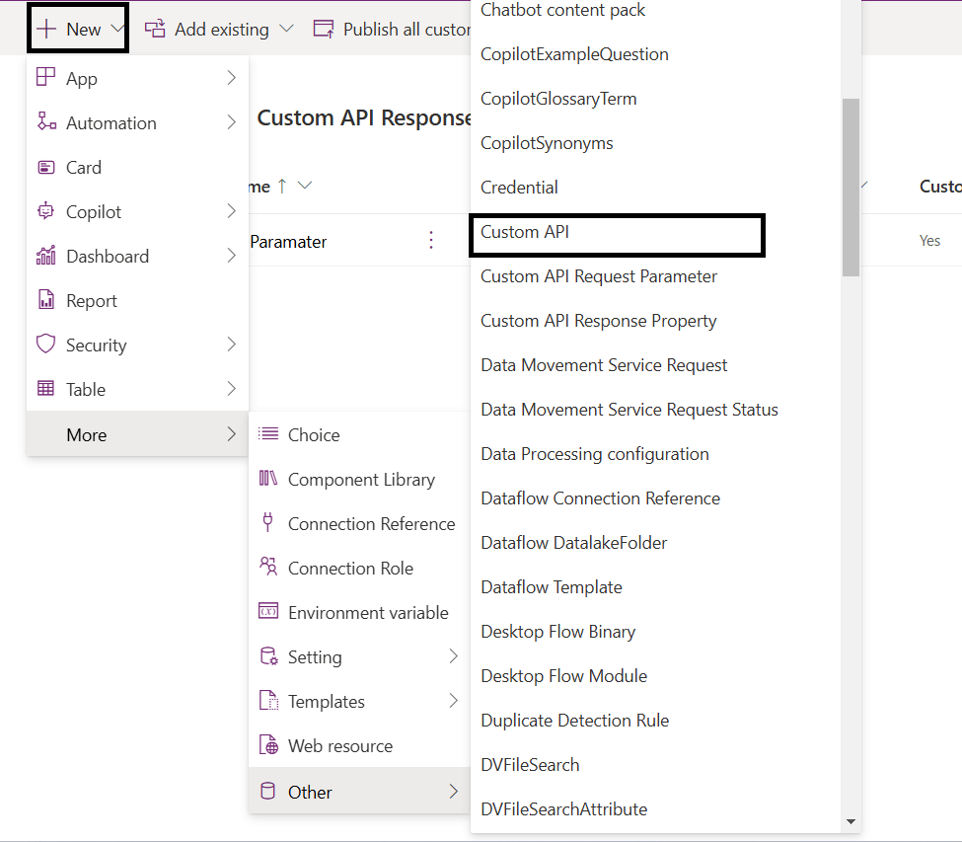This screenshot has height=842, width=962.
Task: Choose Credential from the list
Action: [x=519, y=188]
